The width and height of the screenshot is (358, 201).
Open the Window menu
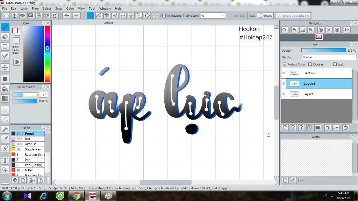105,8
